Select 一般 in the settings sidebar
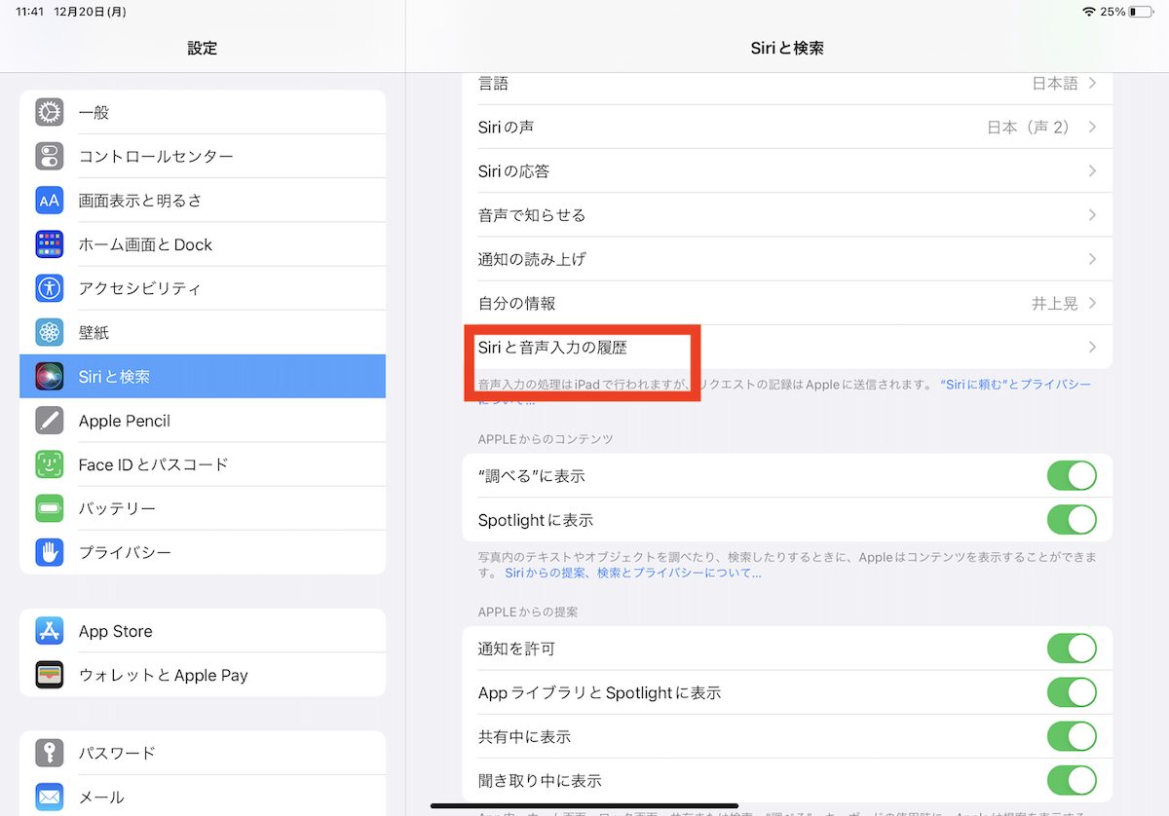 203,112
